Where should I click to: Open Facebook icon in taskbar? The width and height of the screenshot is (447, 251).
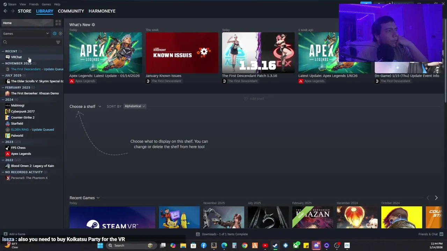coord(204,245)
